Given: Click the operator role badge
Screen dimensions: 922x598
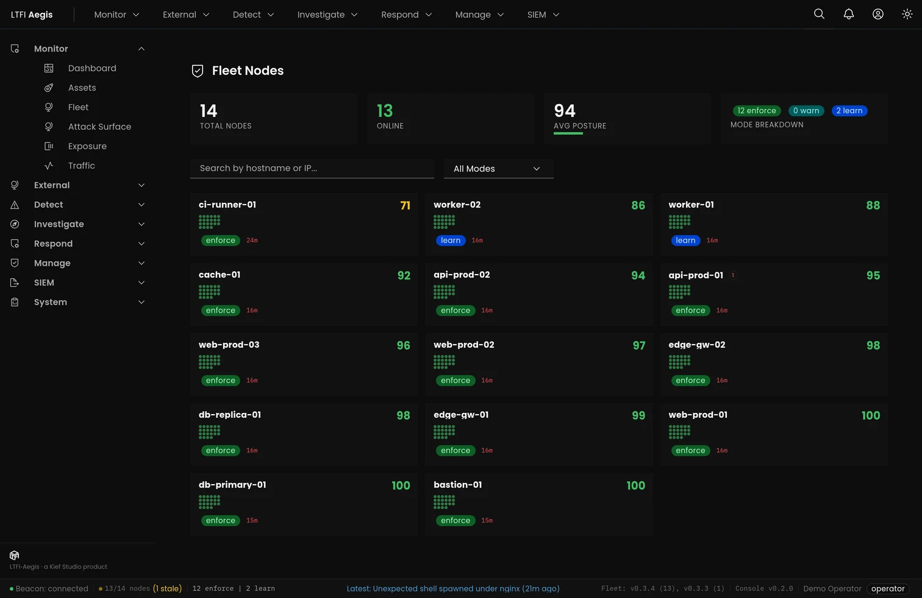Looking at the screenshot, I should (x=888, y=589).
